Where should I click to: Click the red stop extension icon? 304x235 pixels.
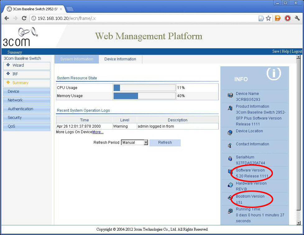[288, 18]
